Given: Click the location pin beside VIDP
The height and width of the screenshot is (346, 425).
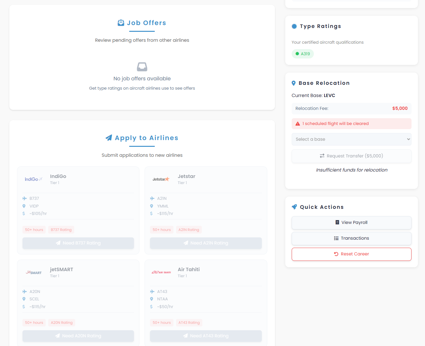Looking at the screenshot, I should (x=24, y=206).
